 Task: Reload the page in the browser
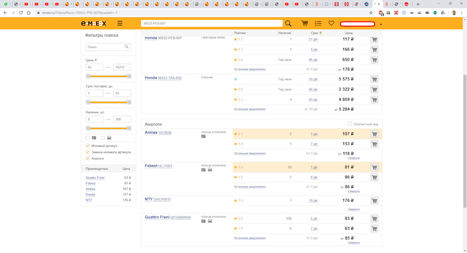(x=21, y=13)
